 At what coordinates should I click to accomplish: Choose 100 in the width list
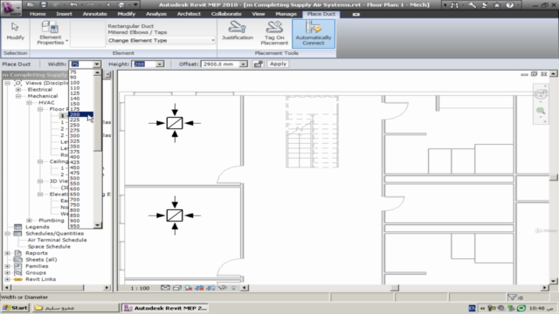(x=81, y=83)
